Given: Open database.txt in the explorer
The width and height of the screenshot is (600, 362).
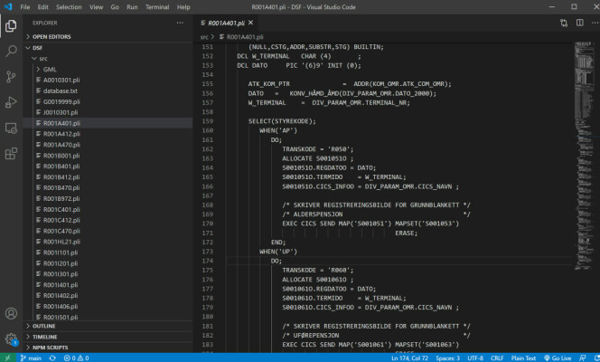Looking at the screenshot, I should coord(108,90).
